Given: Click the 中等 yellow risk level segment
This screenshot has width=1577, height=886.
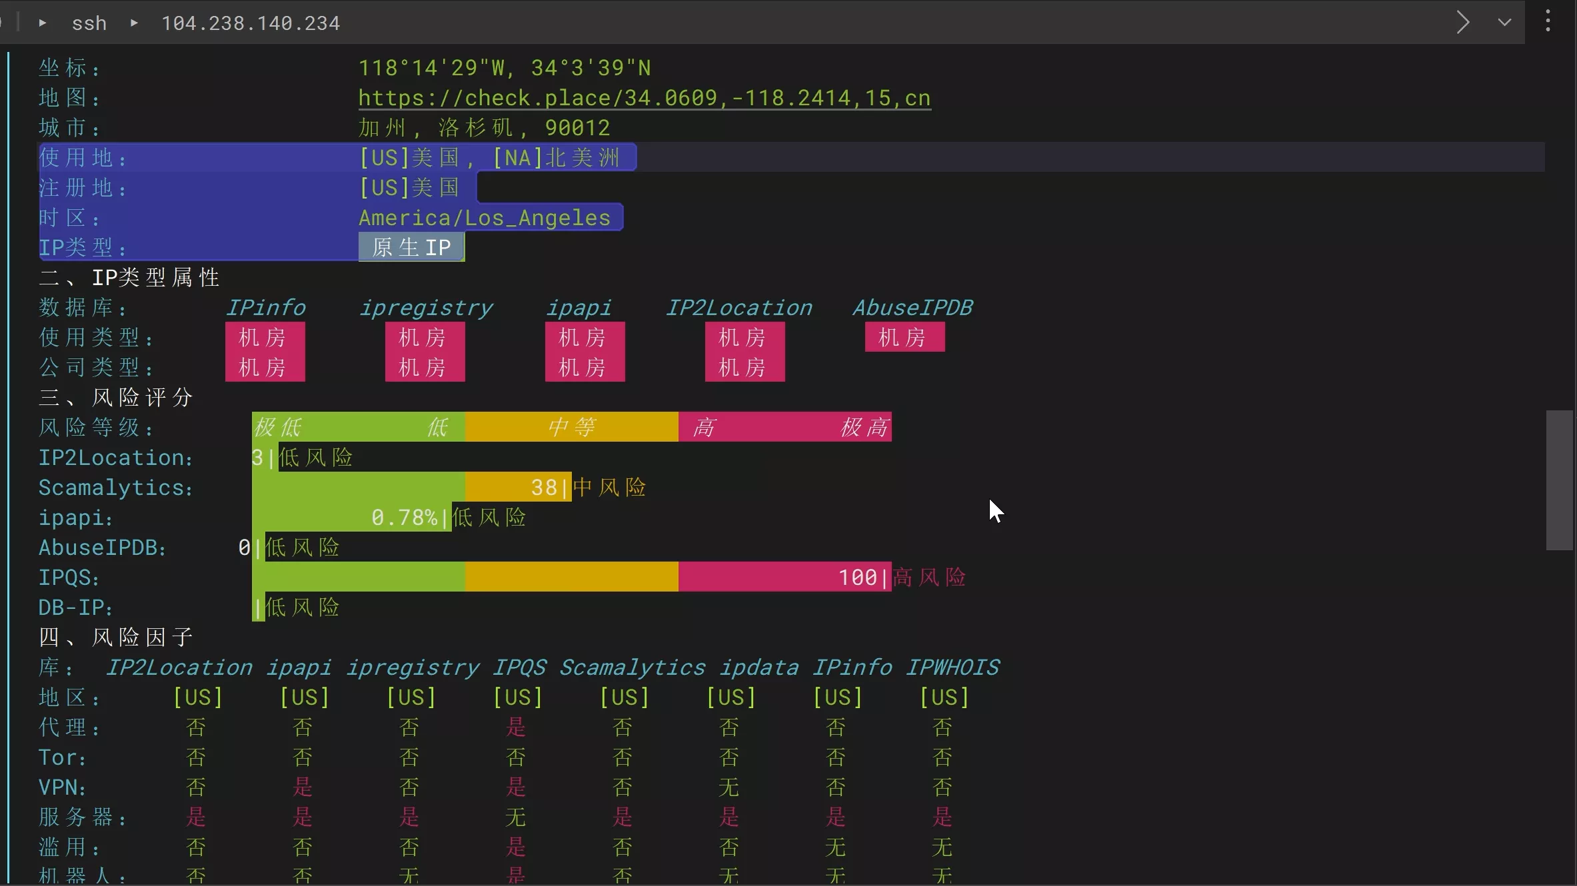Looking at the screenshot, I should point(571,427).
